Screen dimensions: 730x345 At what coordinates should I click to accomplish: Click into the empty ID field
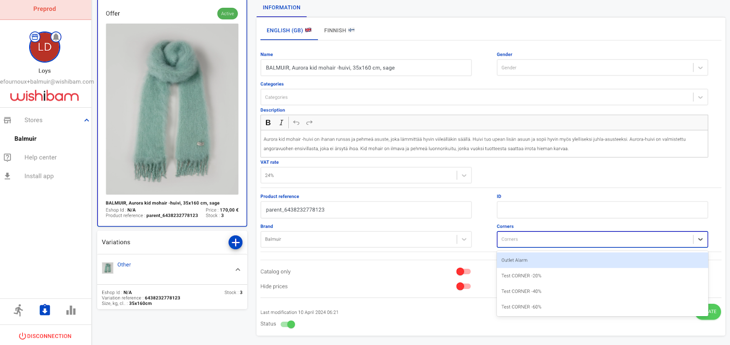click(x=602, y=210)
